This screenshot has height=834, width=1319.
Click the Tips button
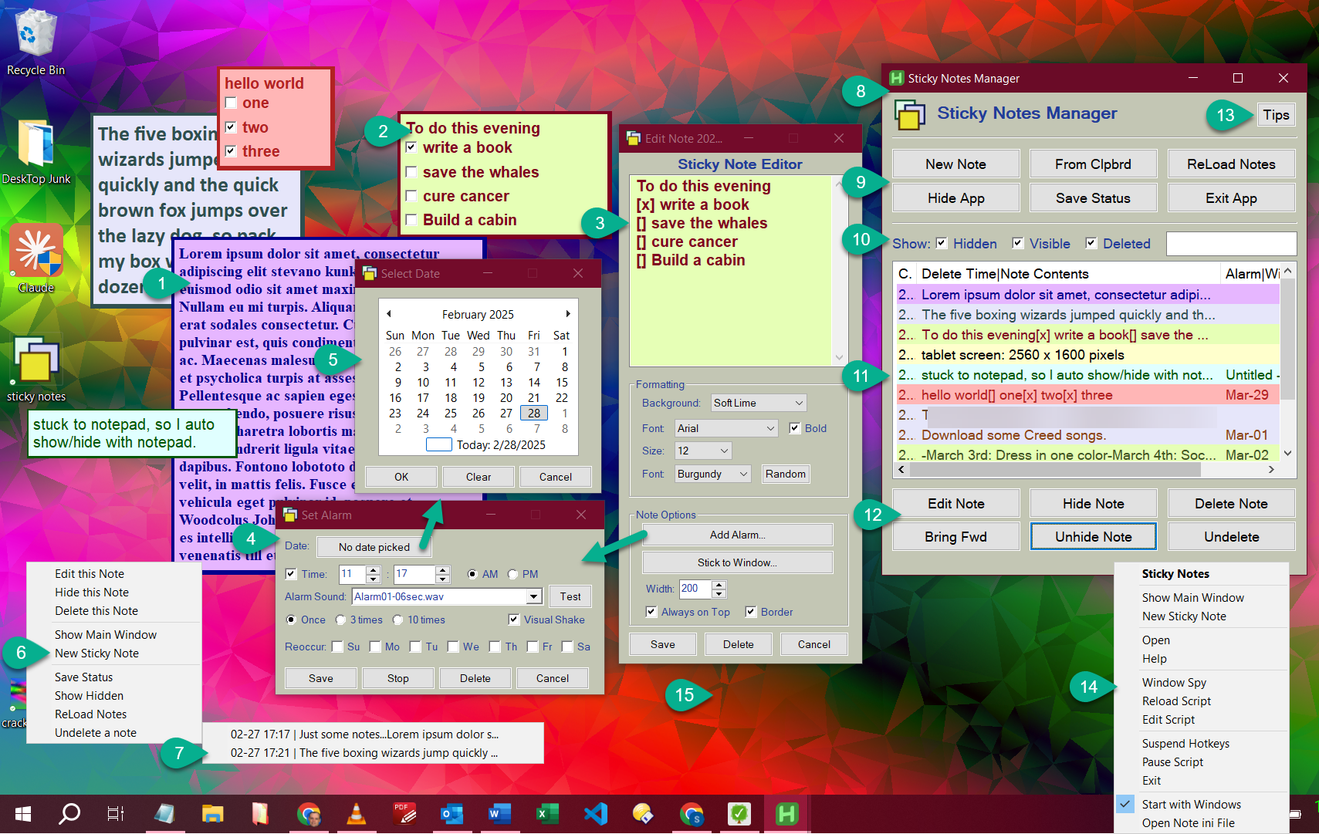point(1276,115)
